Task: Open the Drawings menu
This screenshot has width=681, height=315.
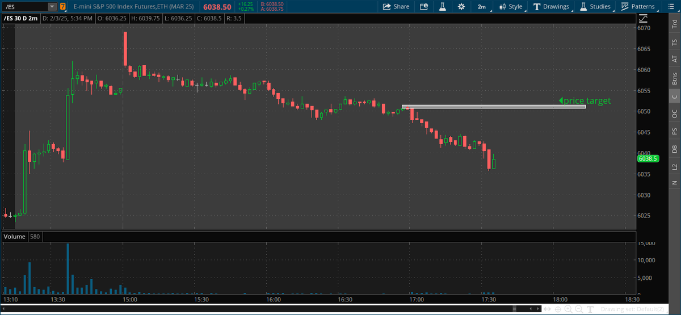Action: (x=551, y=7)
